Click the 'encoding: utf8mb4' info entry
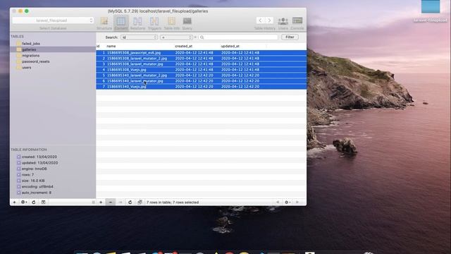The width and height of the screenshot is (451, 254). [x=37, y=186]
